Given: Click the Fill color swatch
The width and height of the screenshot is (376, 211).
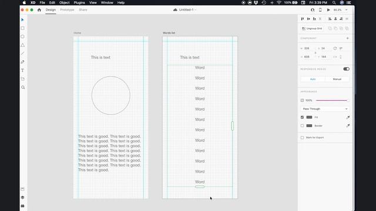Looking at the screenshot, I should tap(310, 117).
